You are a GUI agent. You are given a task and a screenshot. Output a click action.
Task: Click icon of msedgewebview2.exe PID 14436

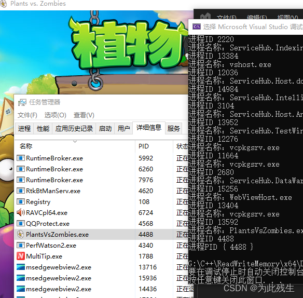(20, 289)
